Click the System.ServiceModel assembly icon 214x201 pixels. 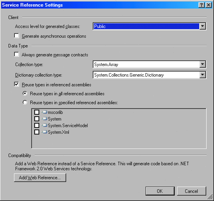(x=45, y=125)
